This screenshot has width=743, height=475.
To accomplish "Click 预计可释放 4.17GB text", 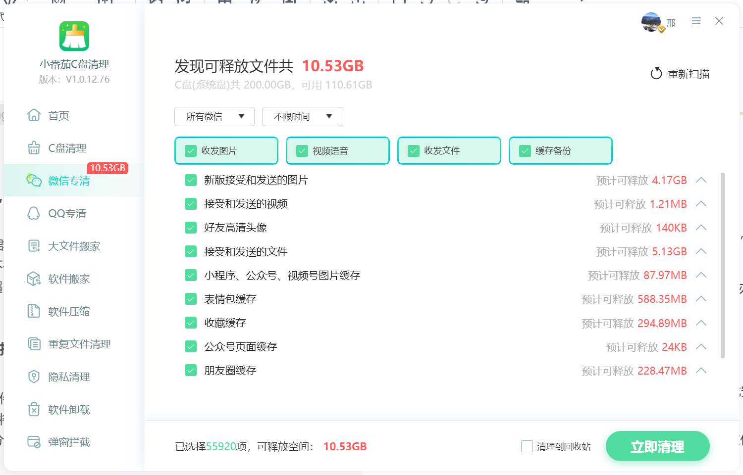I will (641, 180).
